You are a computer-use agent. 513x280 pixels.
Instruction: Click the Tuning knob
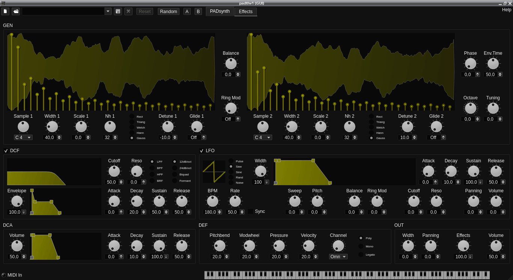(493, 108)
